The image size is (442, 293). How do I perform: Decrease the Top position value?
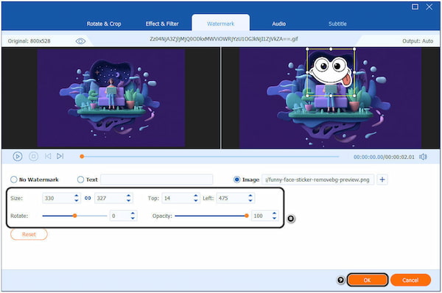tap(196, 200)
